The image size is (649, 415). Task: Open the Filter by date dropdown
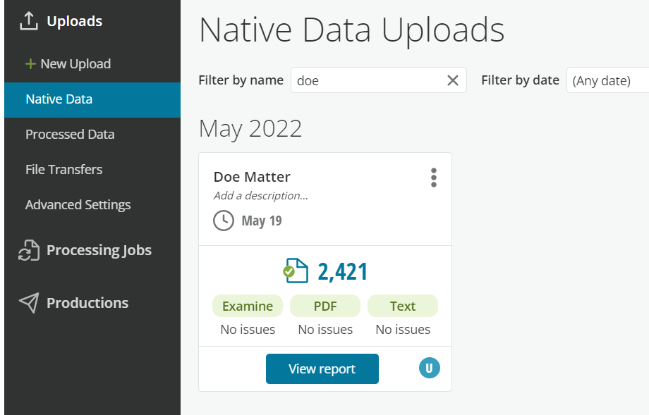click(607, 80)
